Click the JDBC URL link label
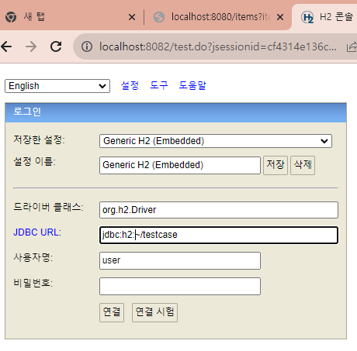This screenshot has width=357, height=351. [37, 232]
